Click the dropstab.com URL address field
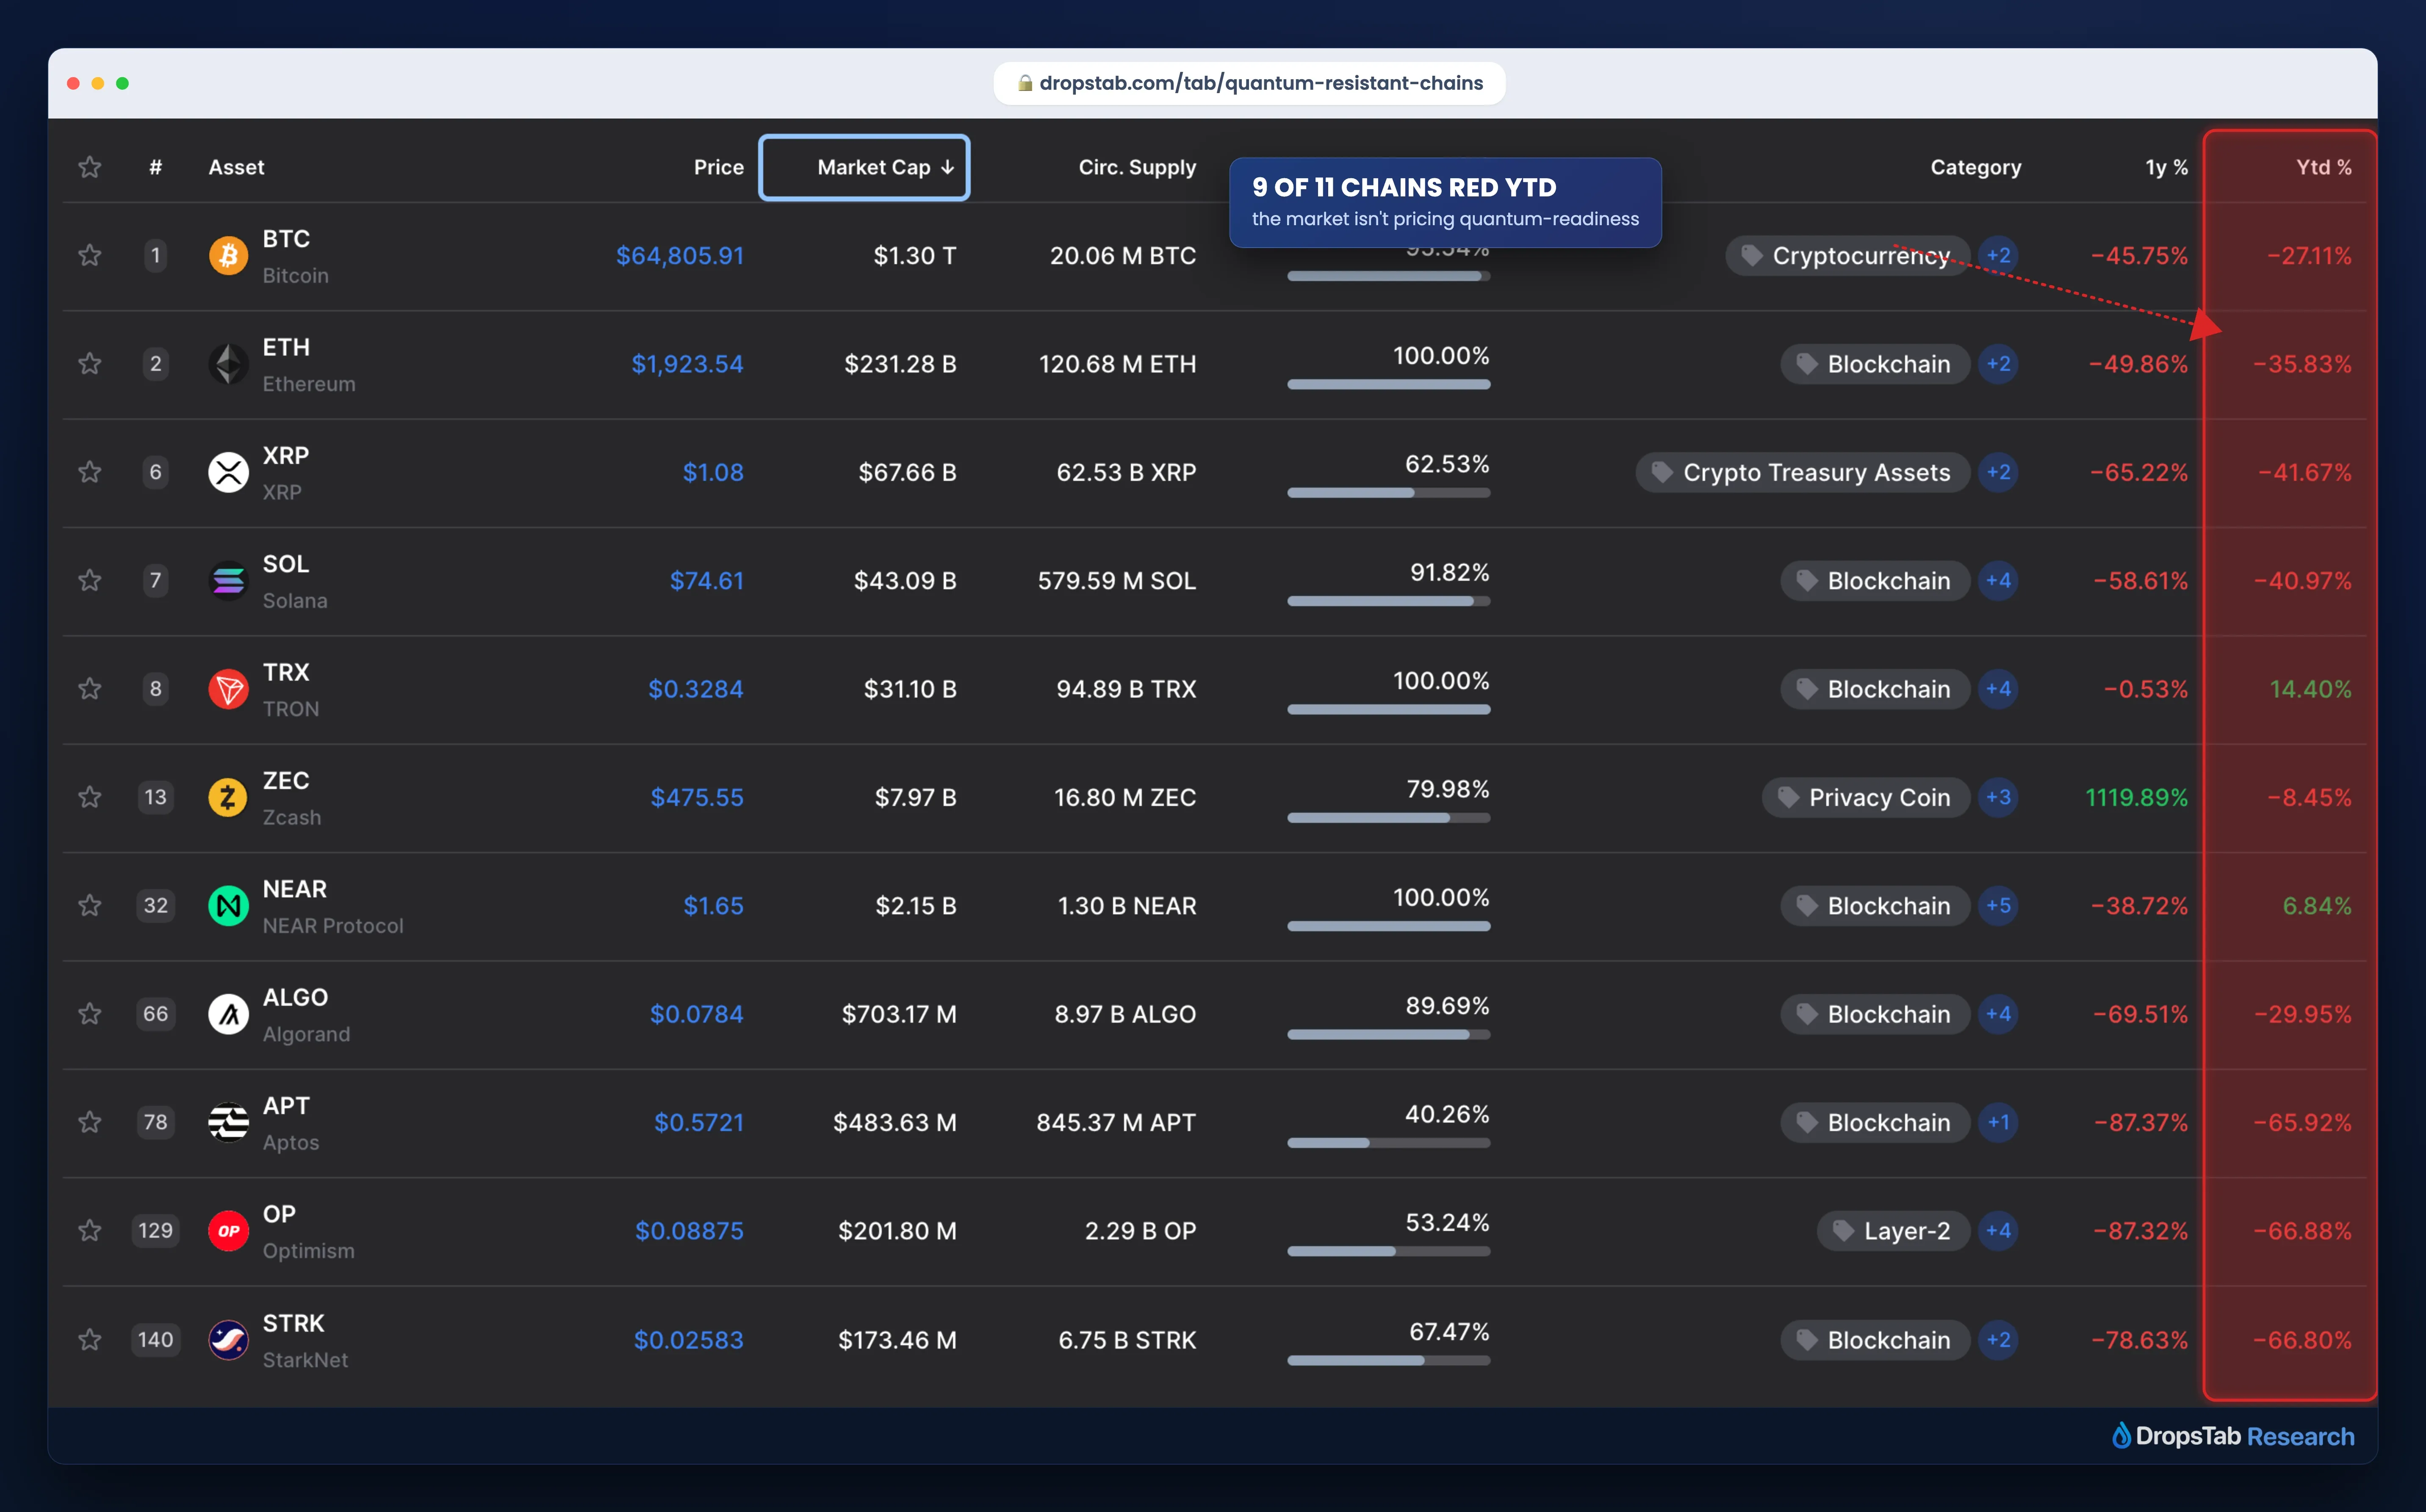This screenshot has height=1512, width=2426. point(1249,83)
